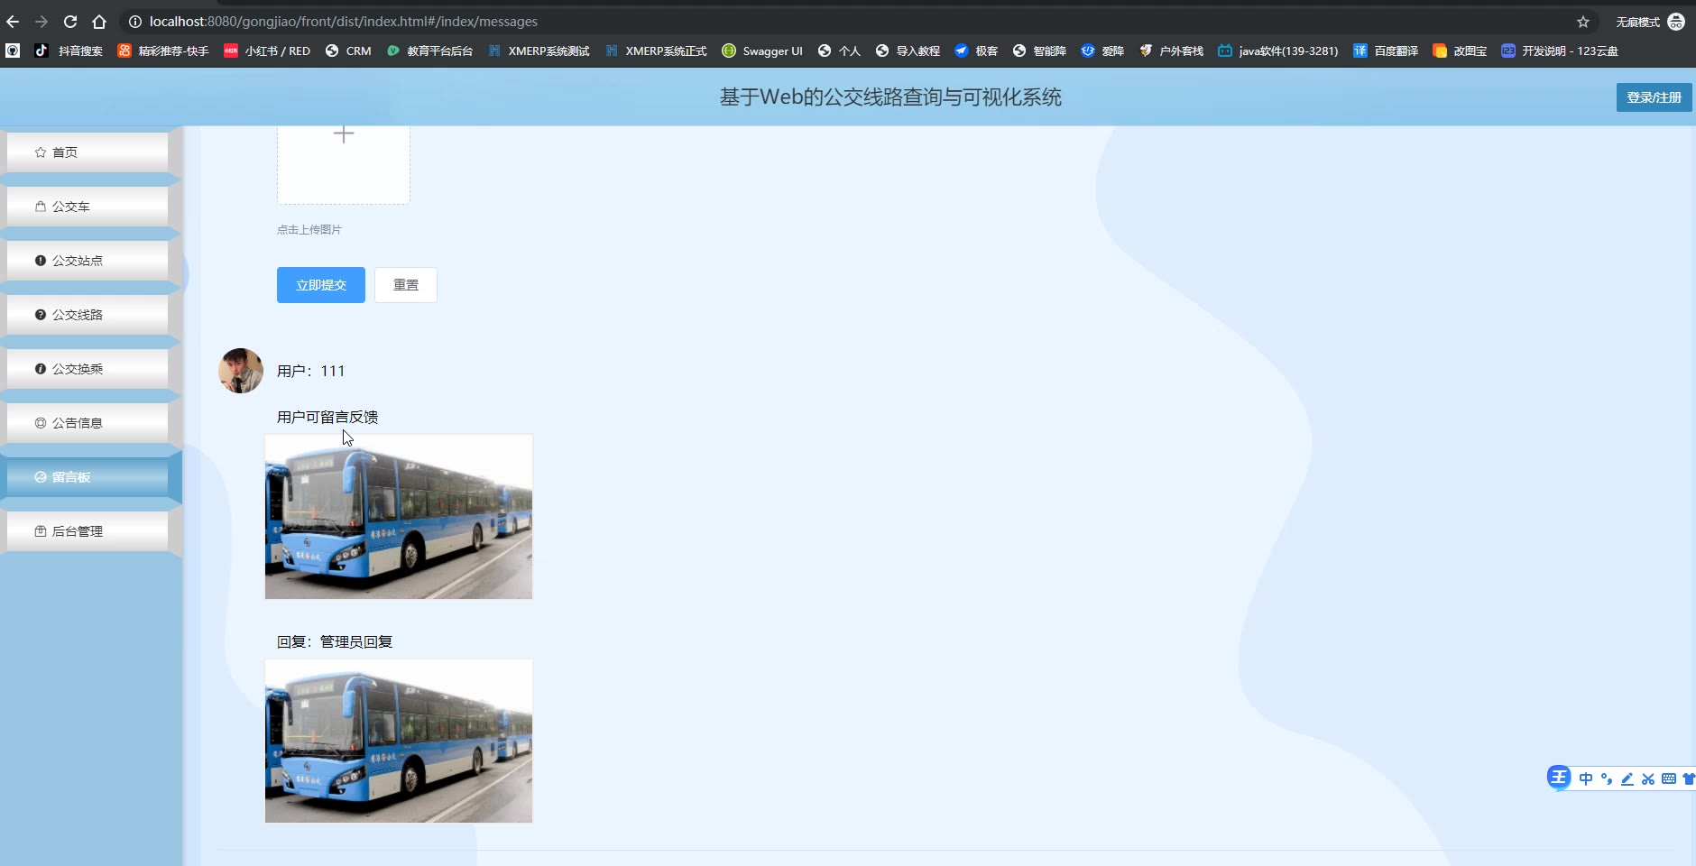Click the site info icon before the URL
Screen dimensions: 1696x866
(x=135, y=22)
